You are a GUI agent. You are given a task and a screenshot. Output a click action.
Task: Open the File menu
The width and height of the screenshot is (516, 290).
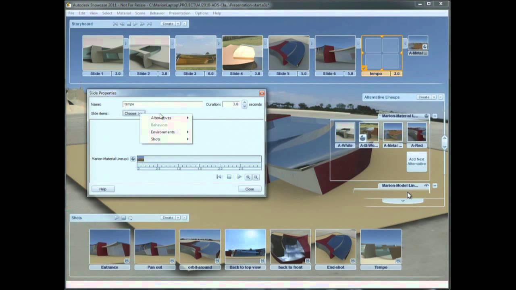71,13
